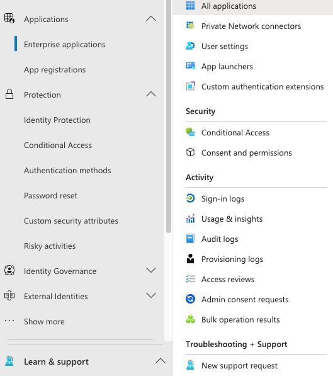This screenshot has width=333, height=376.
Task: Open Consent and permissions label
Action: 247,152
